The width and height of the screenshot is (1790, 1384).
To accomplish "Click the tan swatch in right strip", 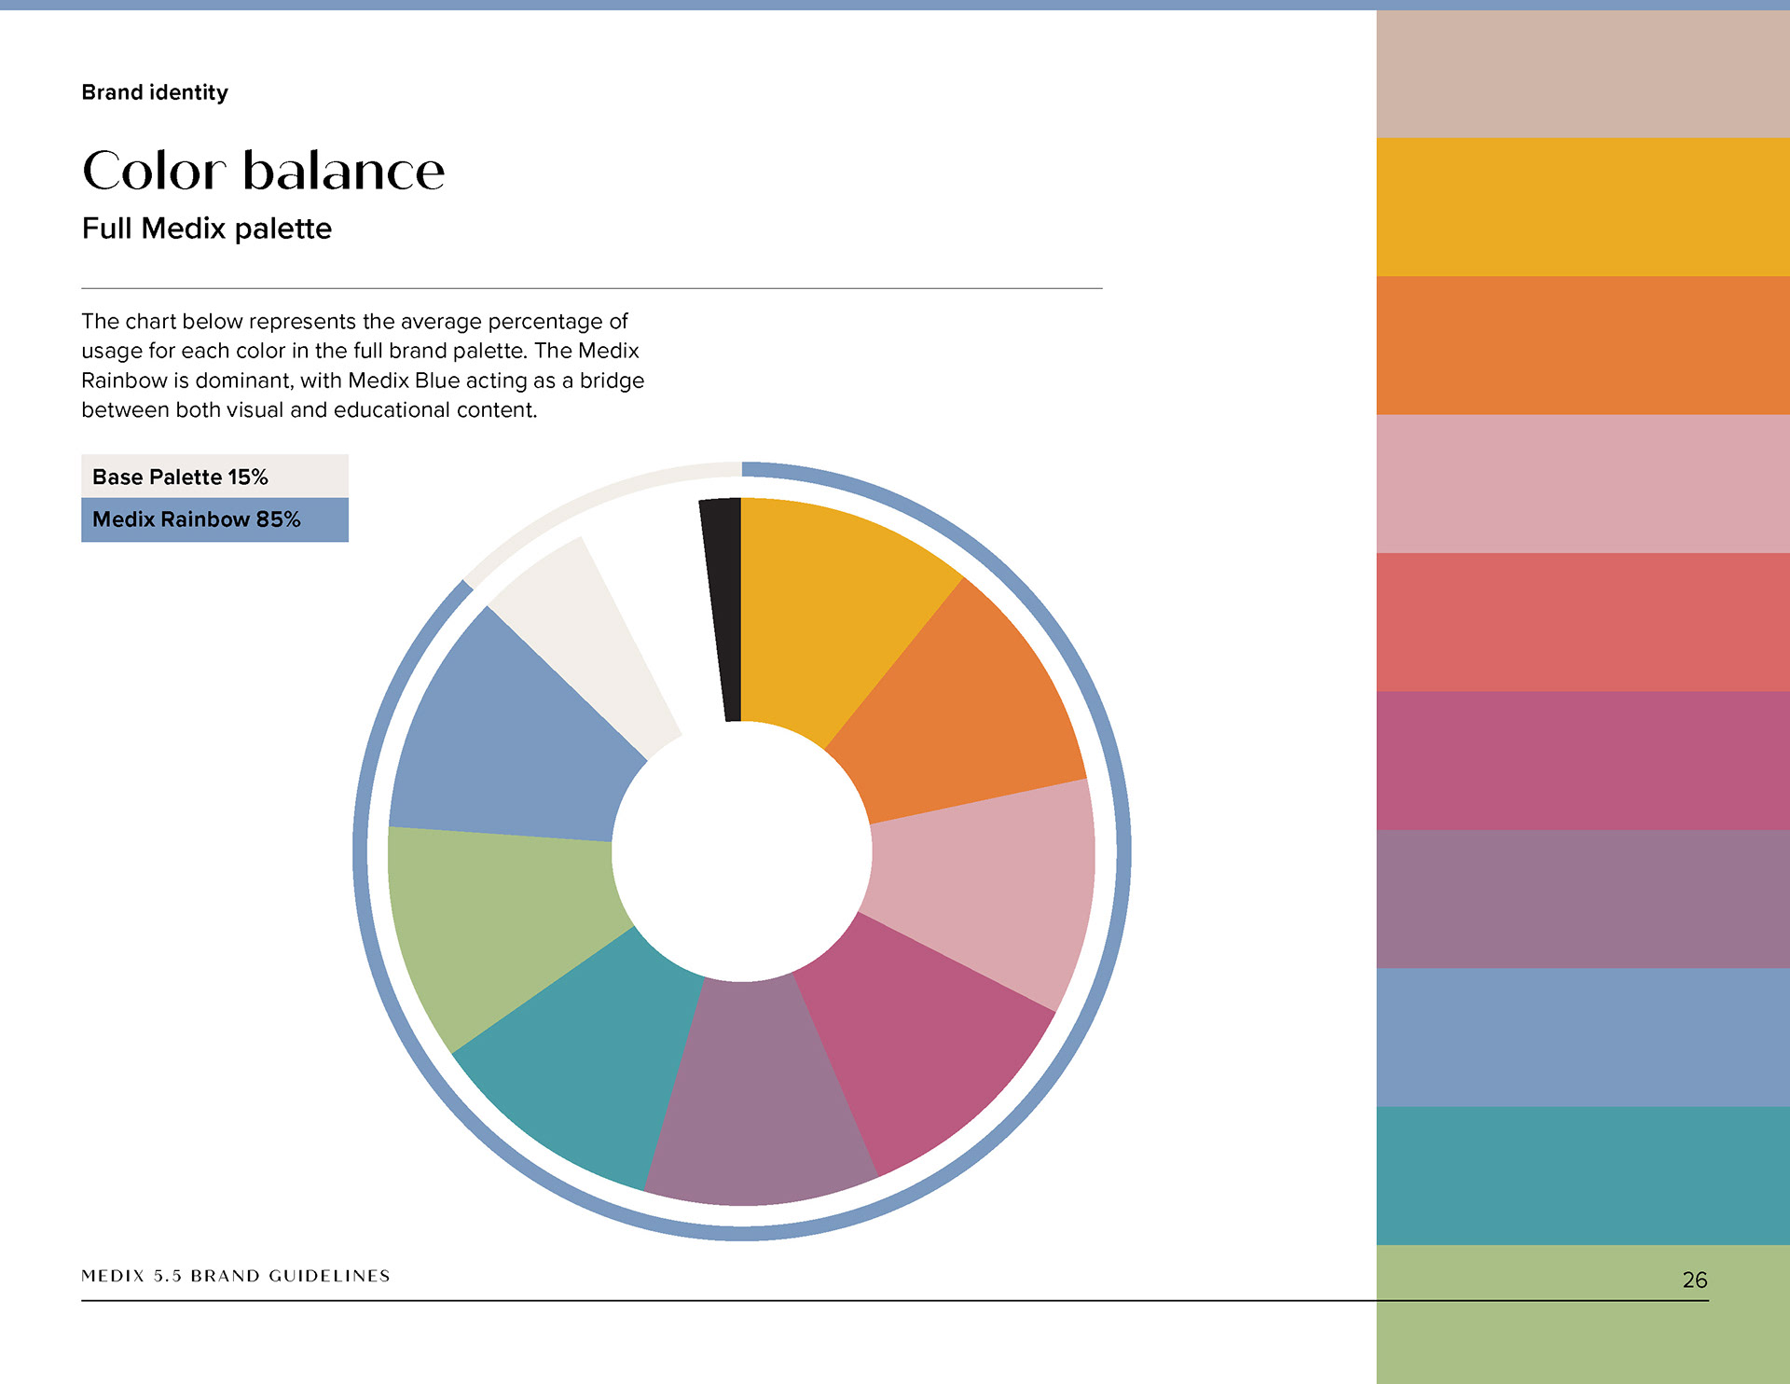I will point(1582,75).
